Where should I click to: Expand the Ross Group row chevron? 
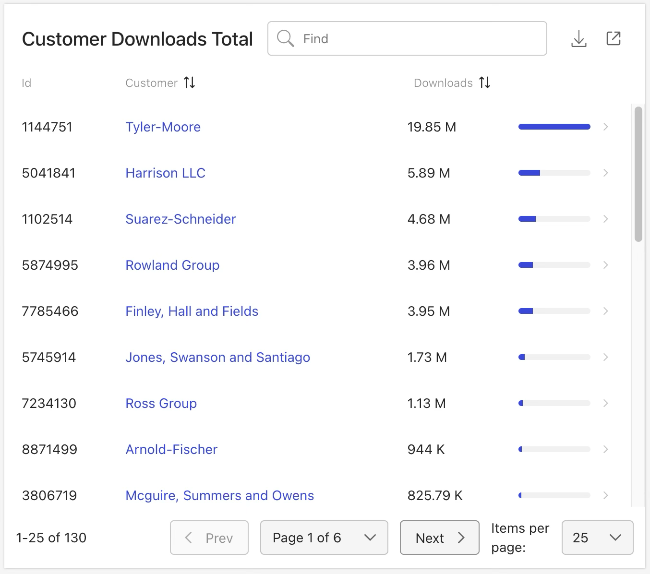click(606, 403)
